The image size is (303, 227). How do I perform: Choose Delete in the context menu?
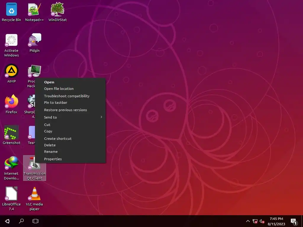pyautogui.click(x=70, y=145)
